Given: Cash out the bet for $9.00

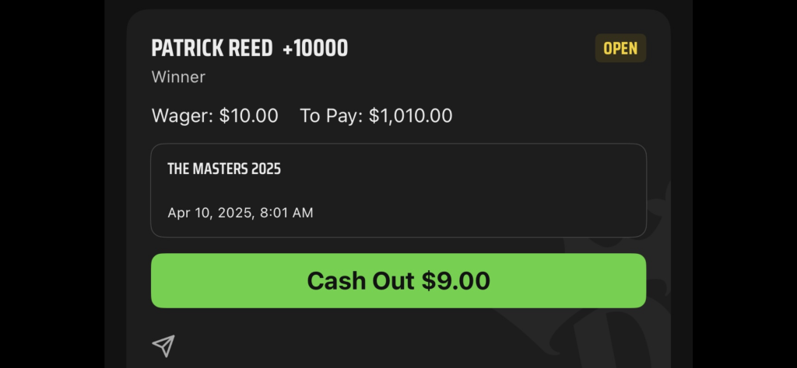Looking at the screenshot, I should [398, 281].
